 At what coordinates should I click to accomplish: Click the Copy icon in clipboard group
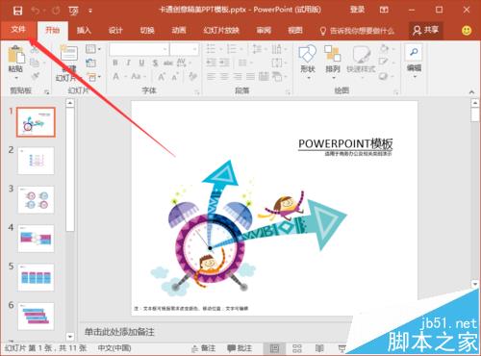[35, 63]
